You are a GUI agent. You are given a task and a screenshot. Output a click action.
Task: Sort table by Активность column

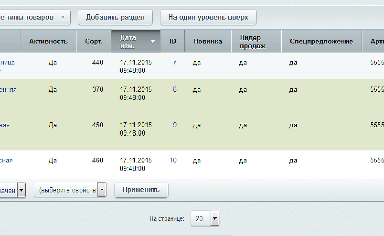coord(48,41)
